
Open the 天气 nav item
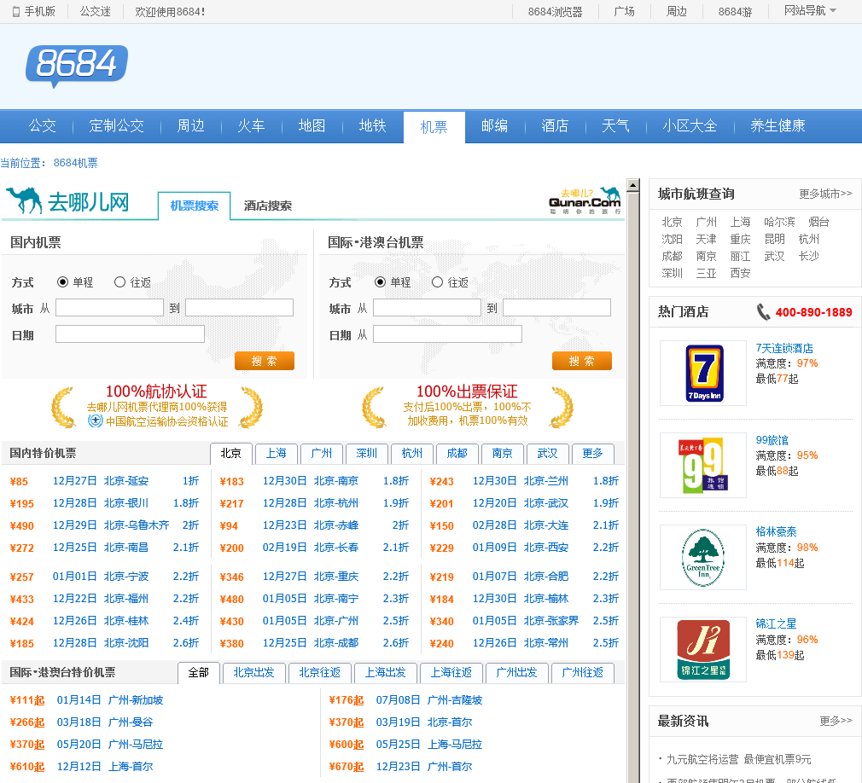click(x=615, y=126)
